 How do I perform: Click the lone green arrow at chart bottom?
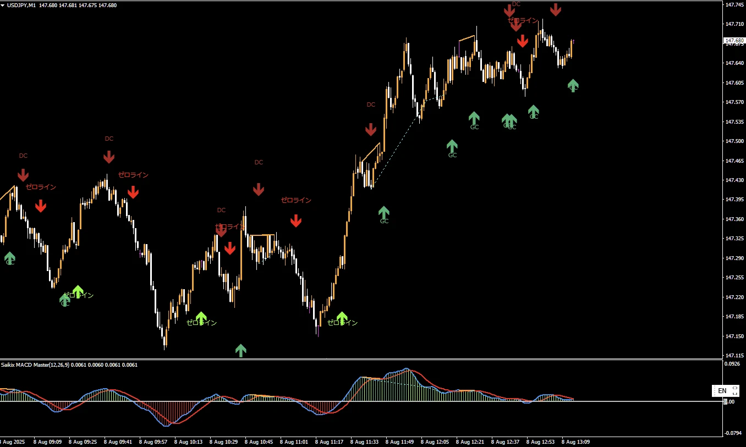(x=240, y=350)
